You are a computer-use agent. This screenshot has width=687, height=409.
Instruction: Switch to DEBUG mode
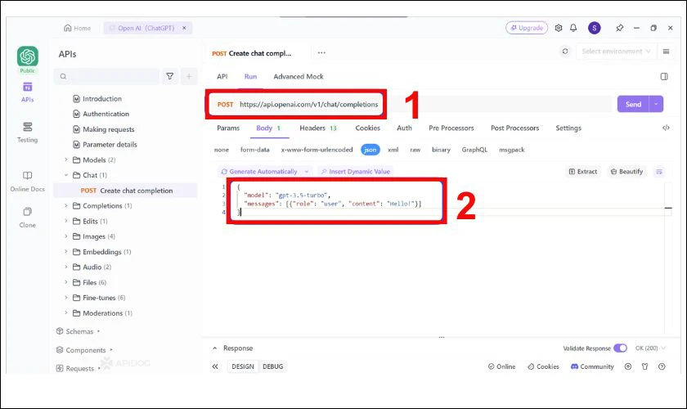pos(272,366)
